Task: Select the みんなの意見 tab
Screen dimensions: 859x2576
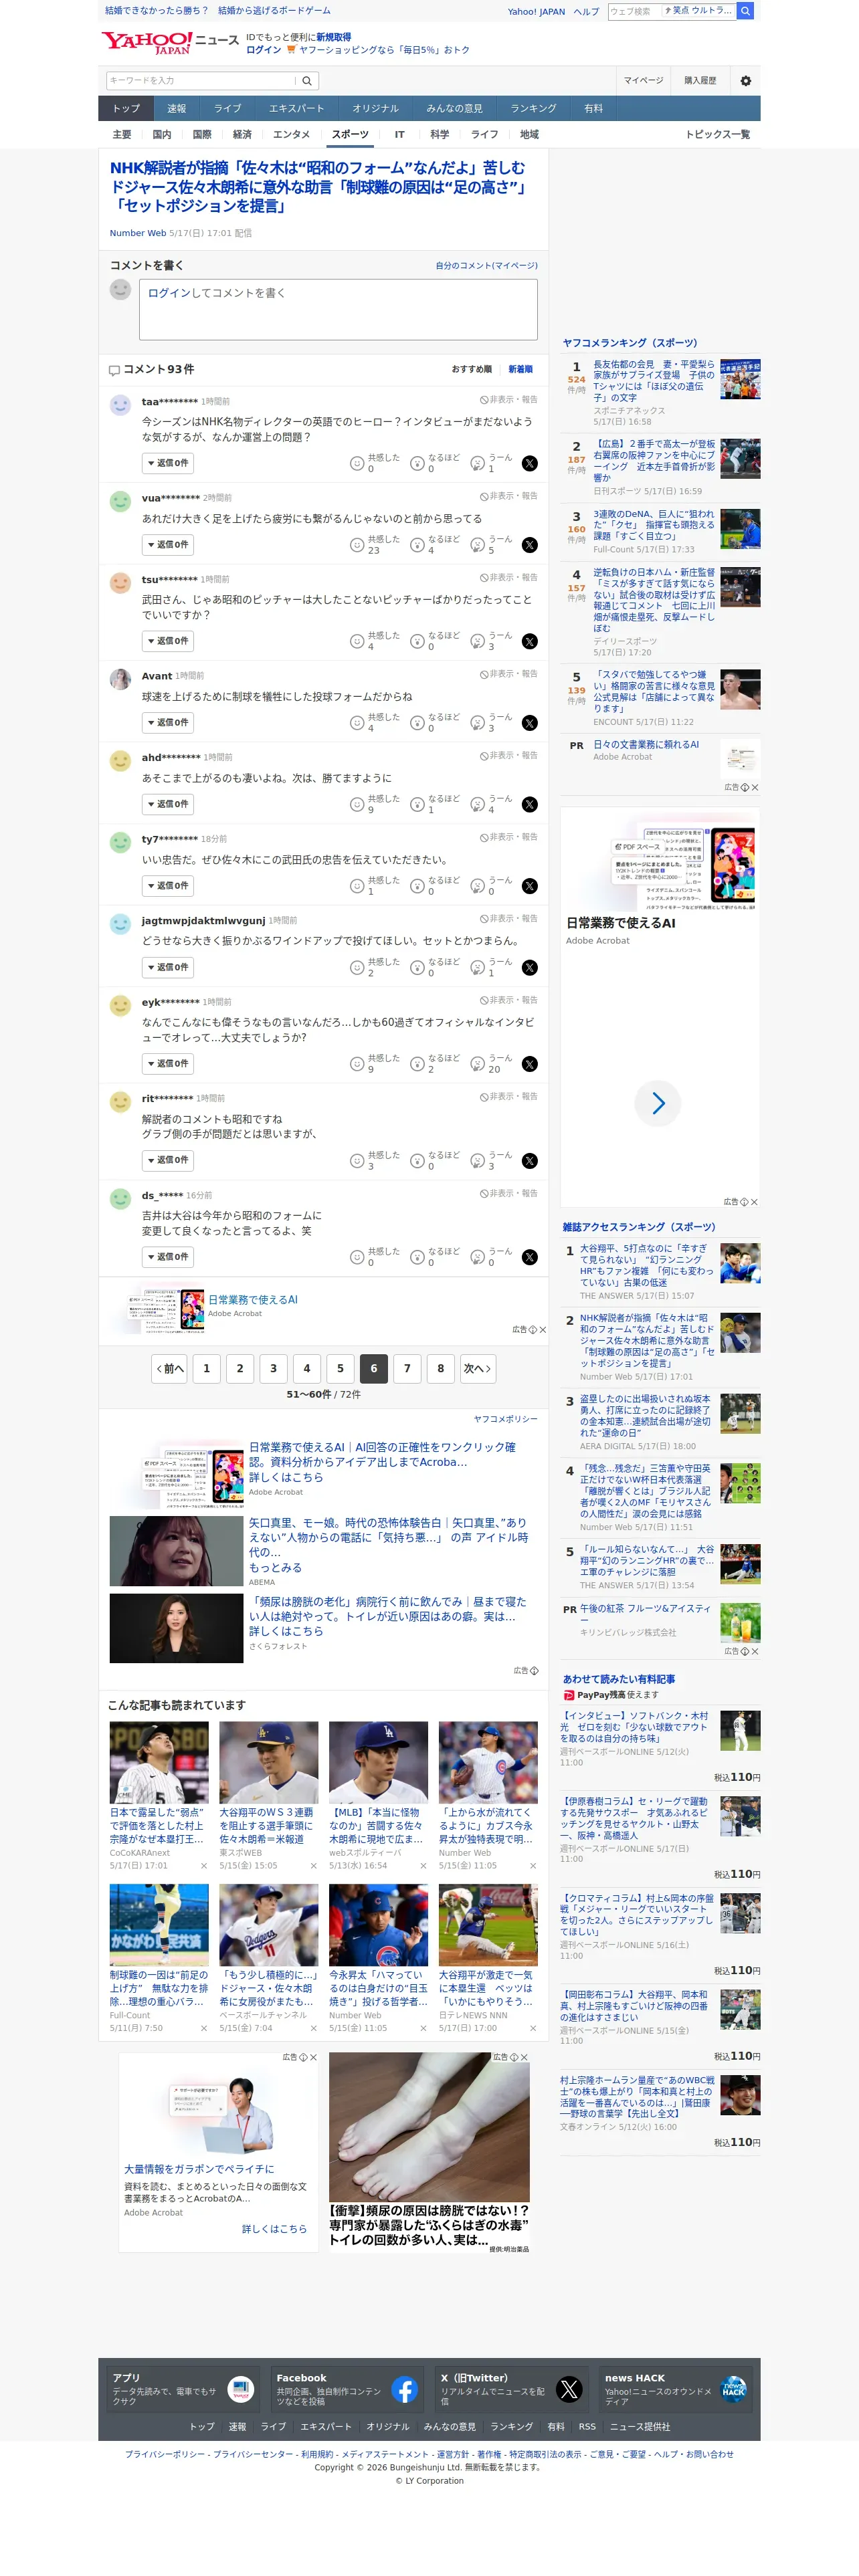Action: [454, 109]
